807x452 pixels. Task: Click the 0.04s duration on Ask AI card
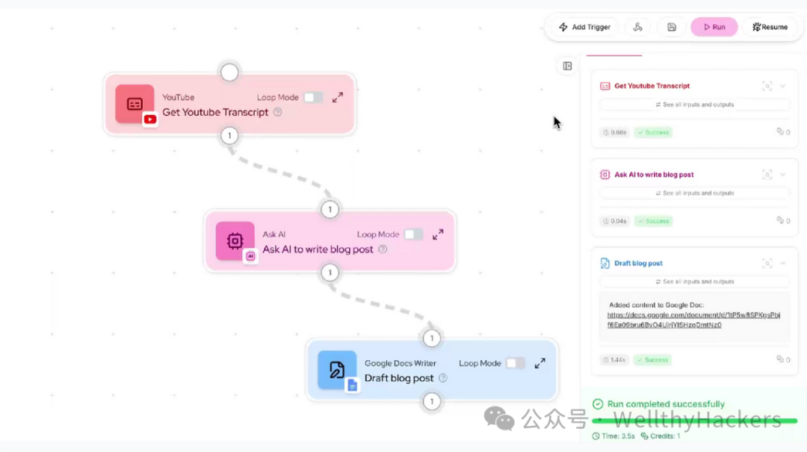[614, 221]
